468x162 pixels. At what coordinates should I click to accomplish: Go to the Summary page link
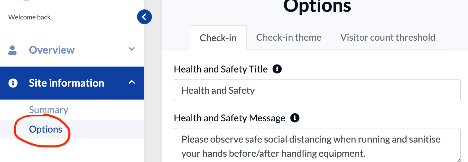pyautogui.click(x=48, y=110)
